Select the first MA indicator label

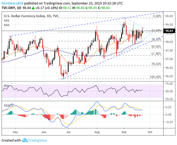[x=7, y=21]
